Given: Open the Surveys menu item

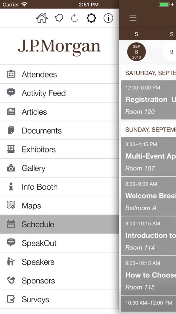Looking at the screenshot, I should [60, 299].
